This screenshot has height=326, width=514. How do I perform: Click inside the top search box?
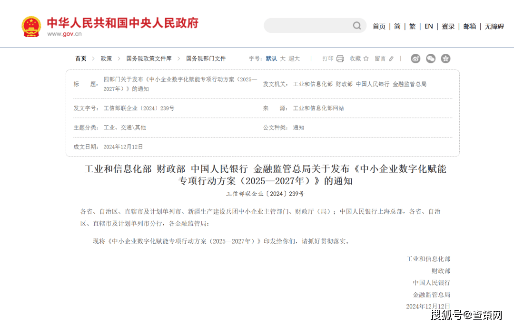click(307, 26)
